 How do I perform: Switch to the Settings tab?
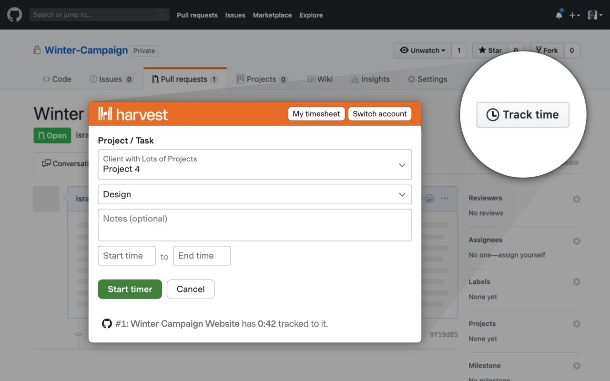[x=427, y=79]
